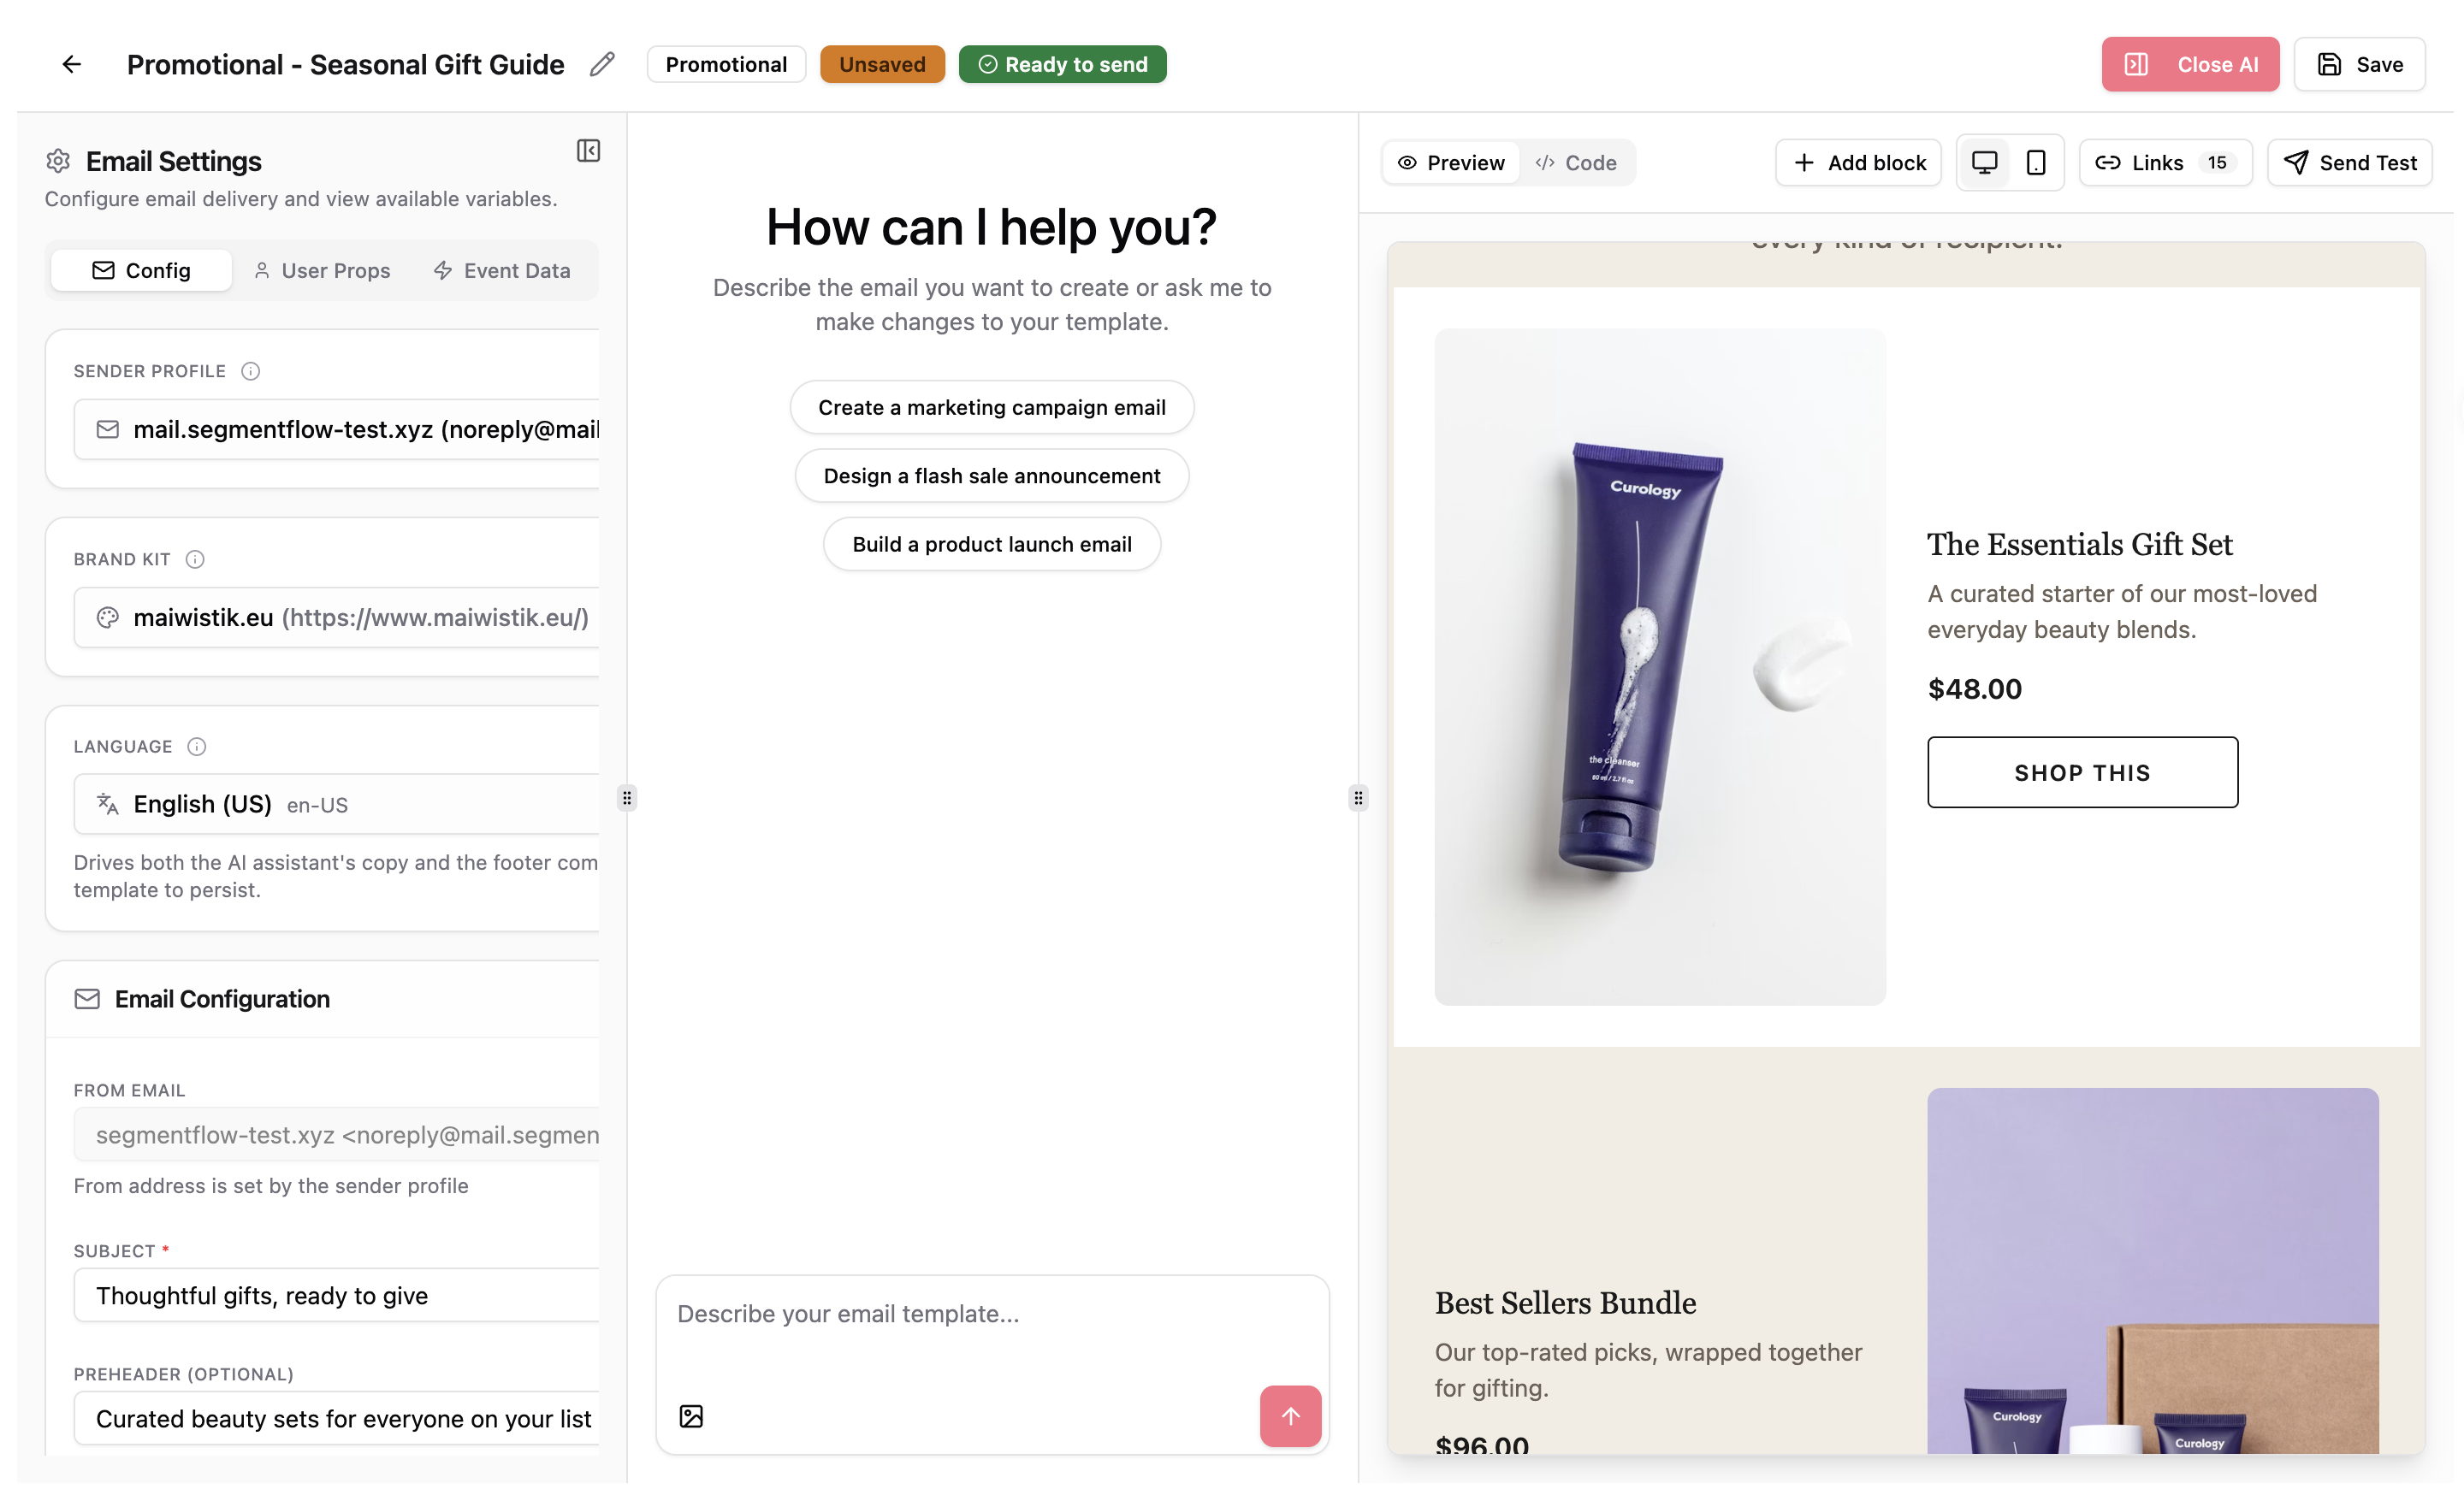Open the Links panel button
Screen dimensions: 2464x1495
point(2165,162)
